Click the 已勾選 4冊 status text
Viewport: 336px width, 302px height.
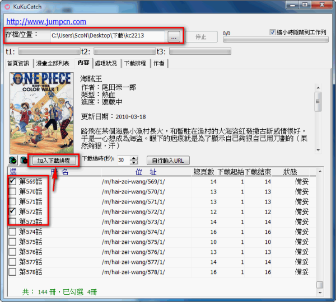pos(80,292)
